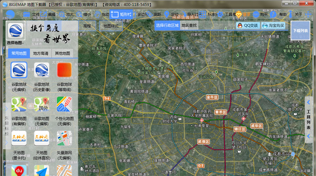Expand the 工具列表 side panel arrow

[x=308, y=102]
